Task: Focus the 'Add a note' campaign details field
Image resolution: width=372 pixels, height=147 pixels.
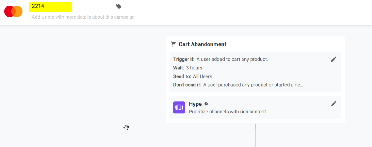Action: coord(83,17)
